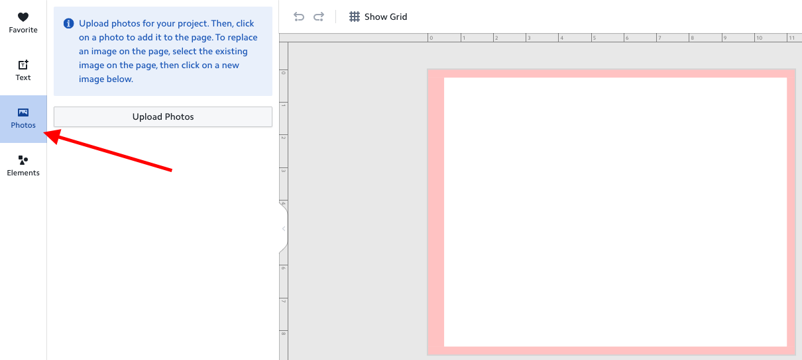This screenshot has width=802, height=360.
Task: Undo the last action
Action: coord(299,17)
